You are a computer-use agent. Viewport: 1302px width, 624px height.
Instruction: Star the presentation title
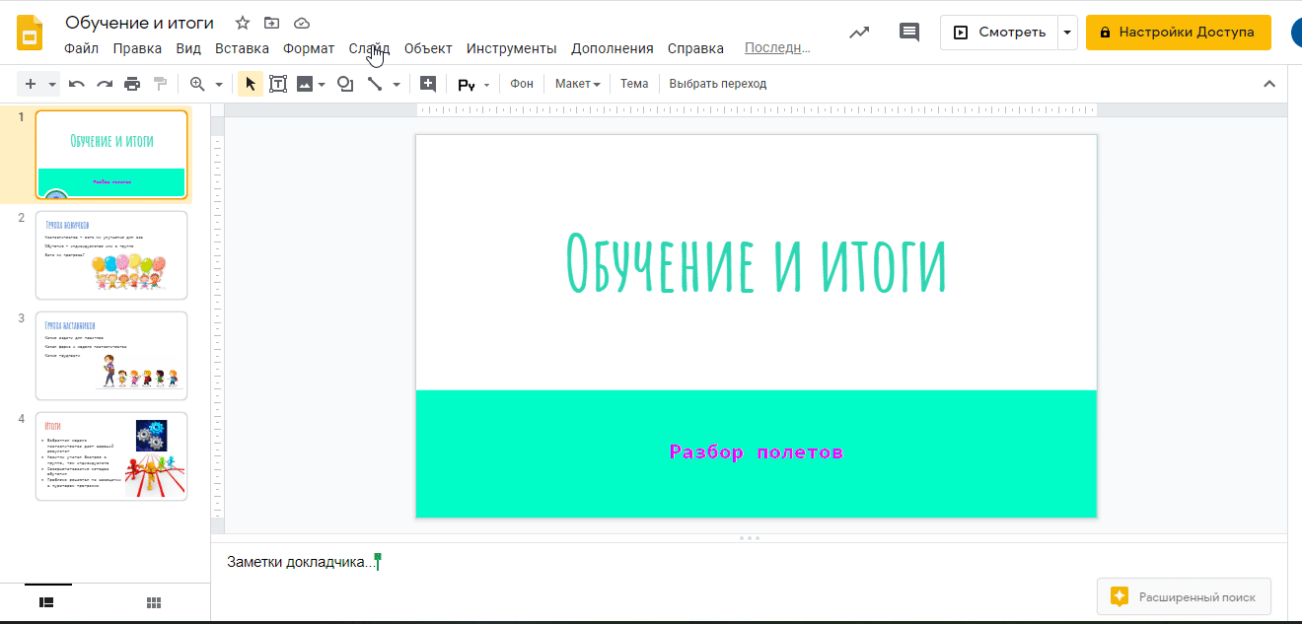243,23
